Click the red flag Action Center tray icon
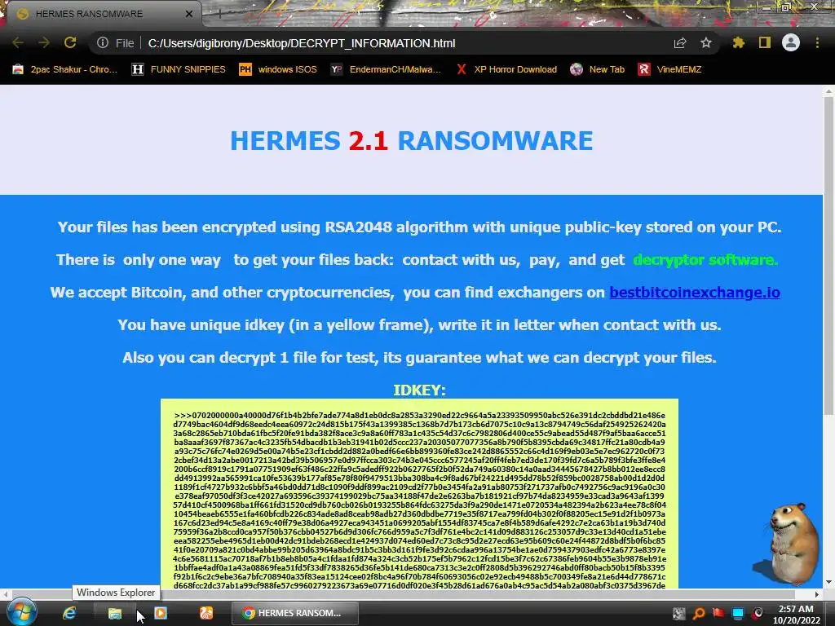Screen dimensions: 835x626 (x=718, y=613)
